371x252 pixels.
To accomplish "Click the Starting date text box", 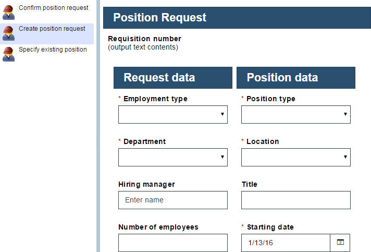I will [x=286, y=243].
